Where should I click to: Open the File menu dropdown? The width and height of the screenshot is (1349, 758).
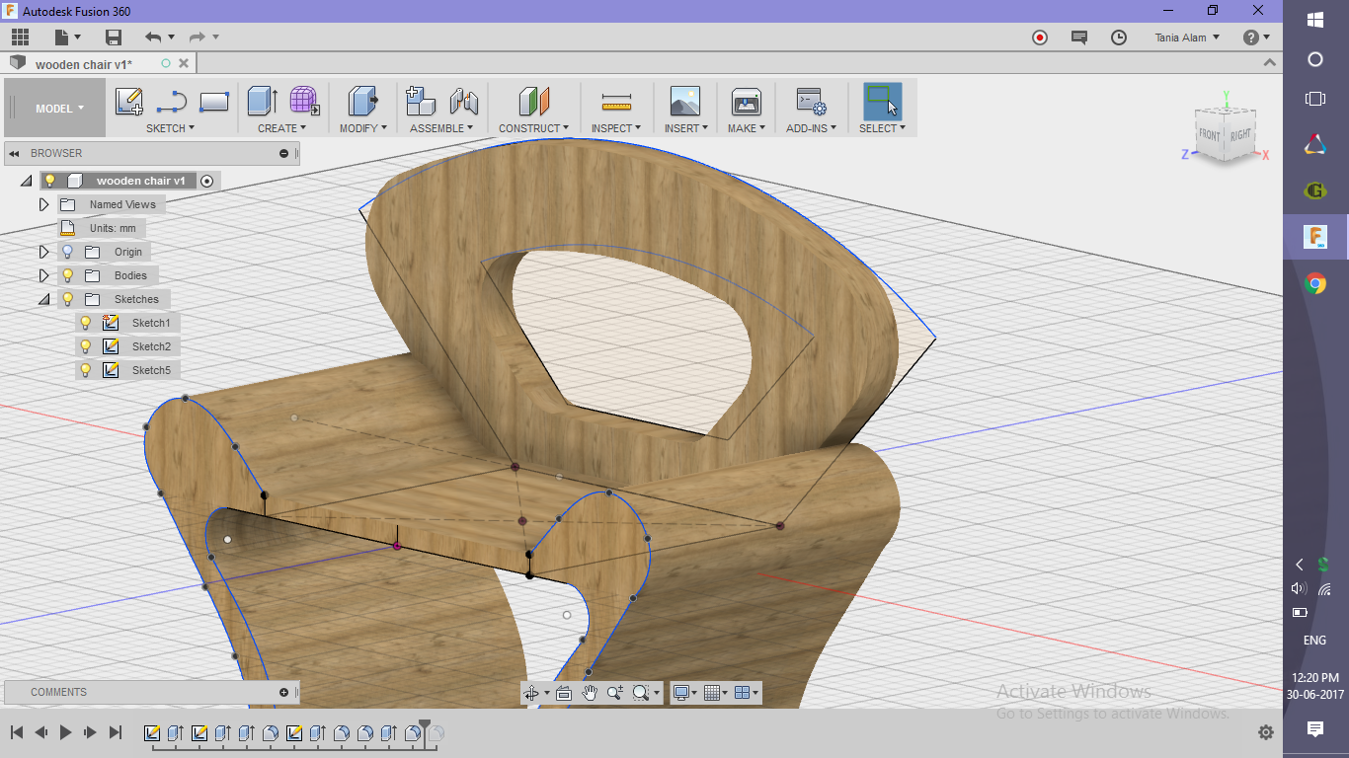pos(67,38)
